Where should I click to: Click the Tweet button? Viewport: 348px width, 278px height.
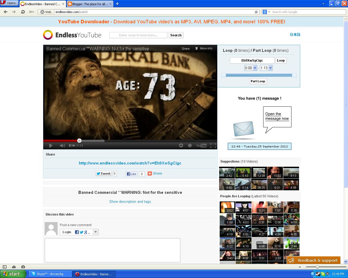pyautogui.click(x=103, y=173)
